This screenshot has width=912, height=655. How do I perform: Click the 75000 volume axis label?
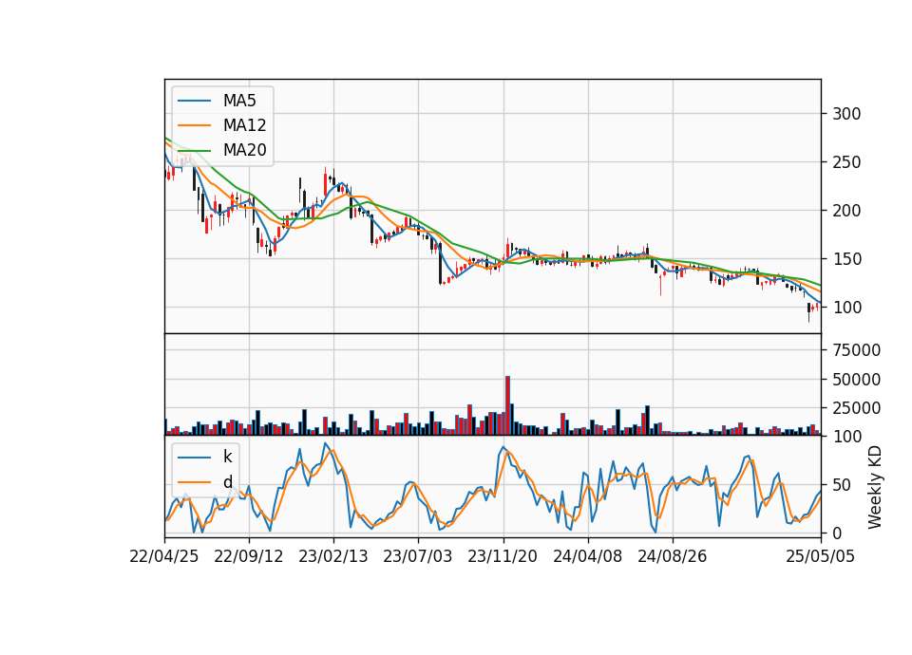857,350
